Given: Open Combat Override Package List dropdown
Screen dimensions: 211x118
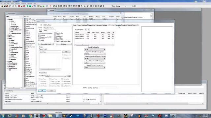Looking at the screenshot, I should (95, 68).
